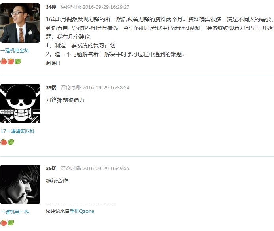Click the 34楼 floor label
Screen dimensions: 274x231
tap(51, 7)
